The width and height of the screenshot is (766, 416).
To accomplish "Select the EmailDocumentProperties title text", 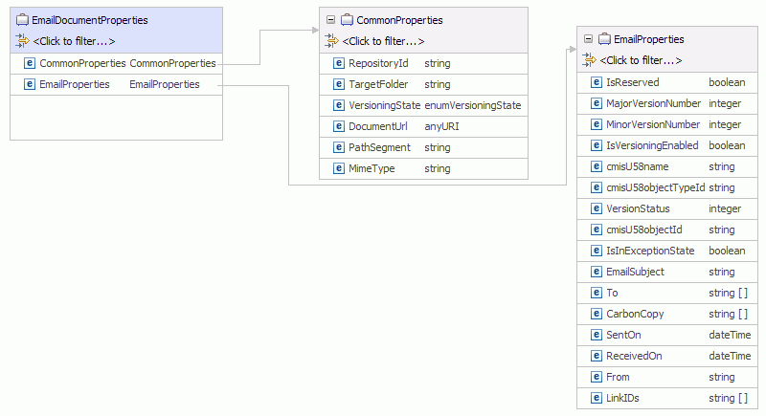I will click(89, 20).
